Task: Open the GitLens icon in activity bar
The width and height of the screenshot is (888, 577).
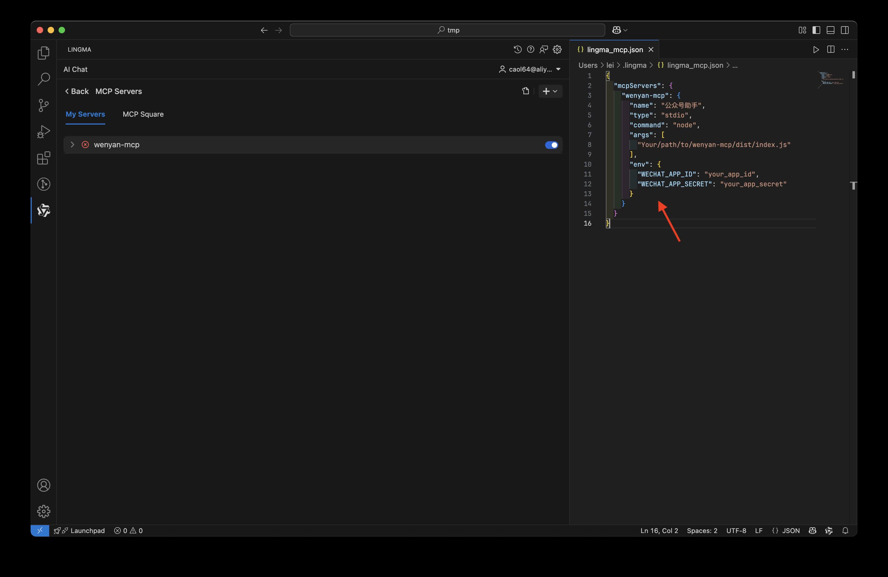Action: coord(44,184)
